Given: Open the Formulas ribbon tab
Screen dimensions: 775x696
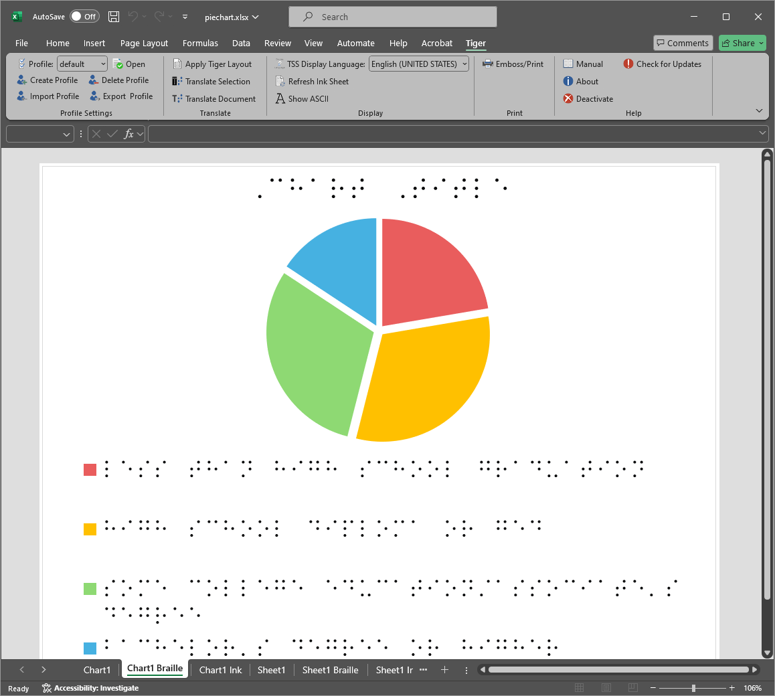Looking at the screenshot, I should 200,43.
